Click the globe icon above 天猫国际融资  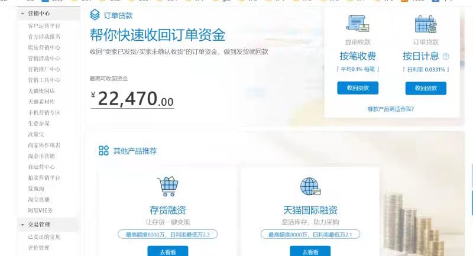click(310, 186)
